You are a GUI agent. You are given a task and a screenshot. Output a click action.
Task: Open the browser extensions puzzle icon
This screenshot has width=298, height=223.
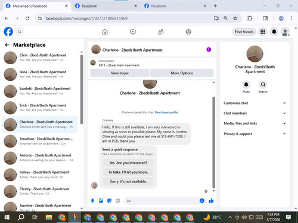click(x=250, y=18)
